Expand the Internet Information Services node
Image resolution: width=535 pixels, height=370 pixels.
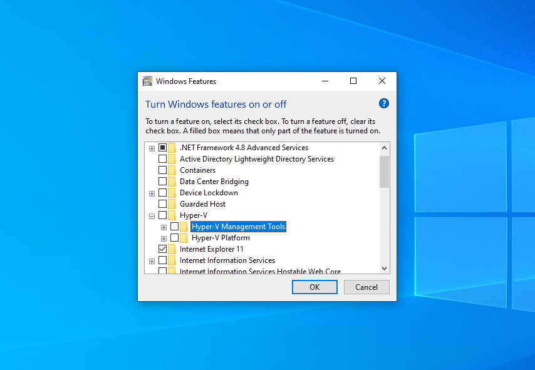152,261
